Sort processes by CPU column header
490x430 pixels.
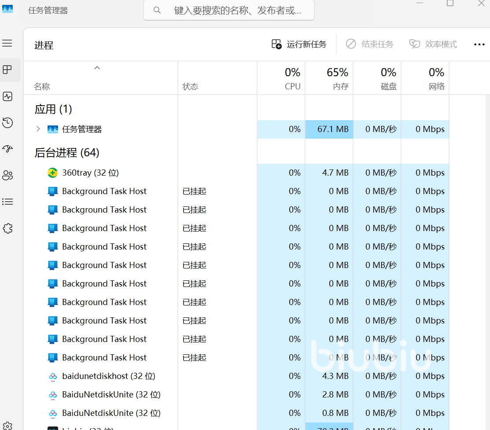point(281,79)
